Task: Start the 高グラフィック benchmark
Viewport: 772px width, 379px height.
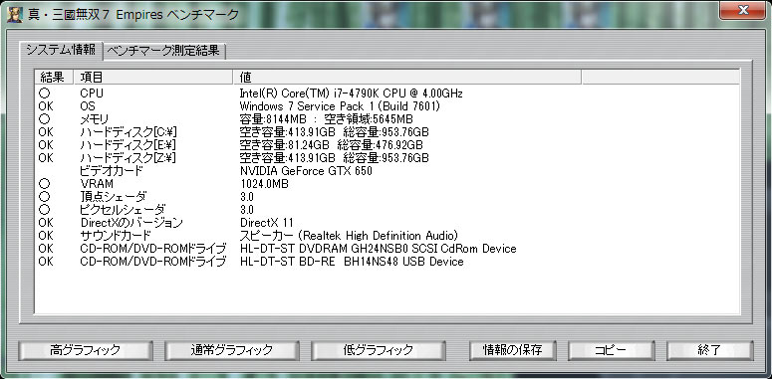Action: (86, 350)
